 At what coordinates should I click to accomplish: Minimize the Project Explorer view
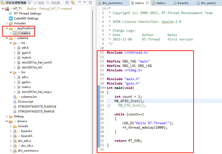coord(85,2)
